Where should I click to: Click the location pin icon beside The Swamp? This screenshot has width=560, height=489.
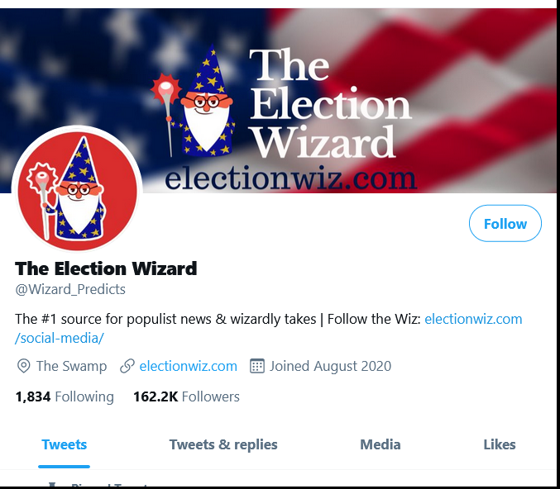pyautogui.click(x=23, y=366)
